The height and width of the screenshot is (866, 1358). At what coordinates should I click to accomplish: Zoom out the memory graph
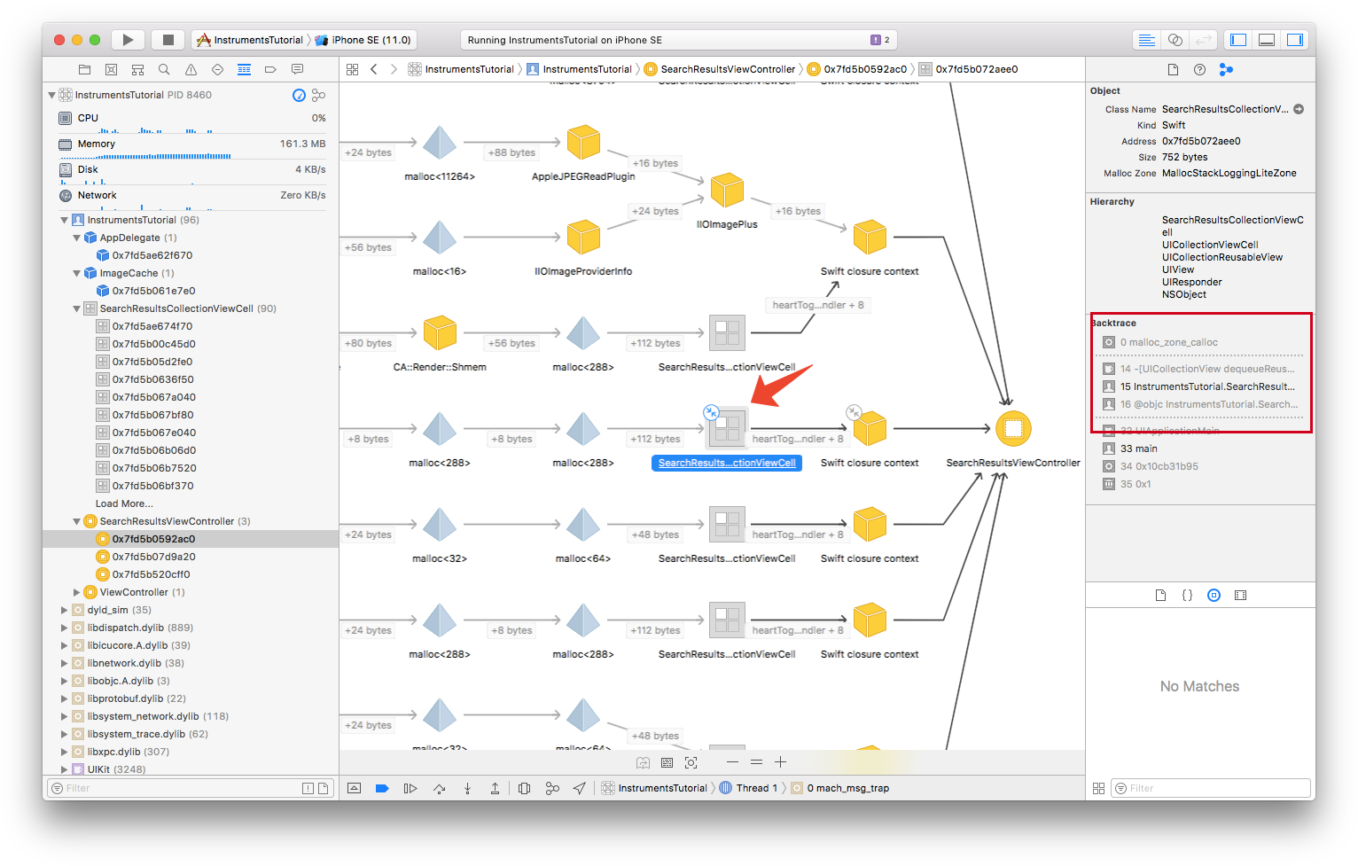[732, 762]
